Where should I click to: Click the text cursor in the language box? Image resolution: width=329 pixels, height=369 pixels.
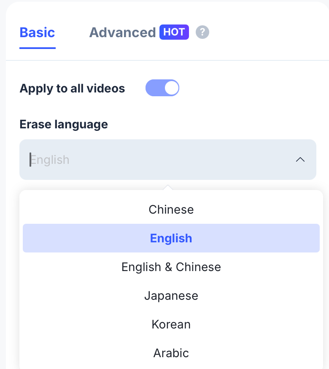(30, 160)
